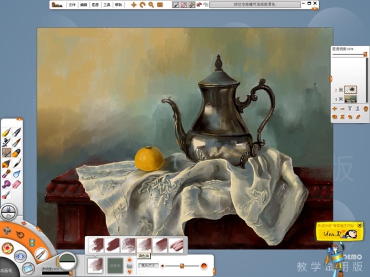The height and width of the screenshot is (277, 370).
Task: Select the airbrush spray tool
Action: (x=6, y=142)
